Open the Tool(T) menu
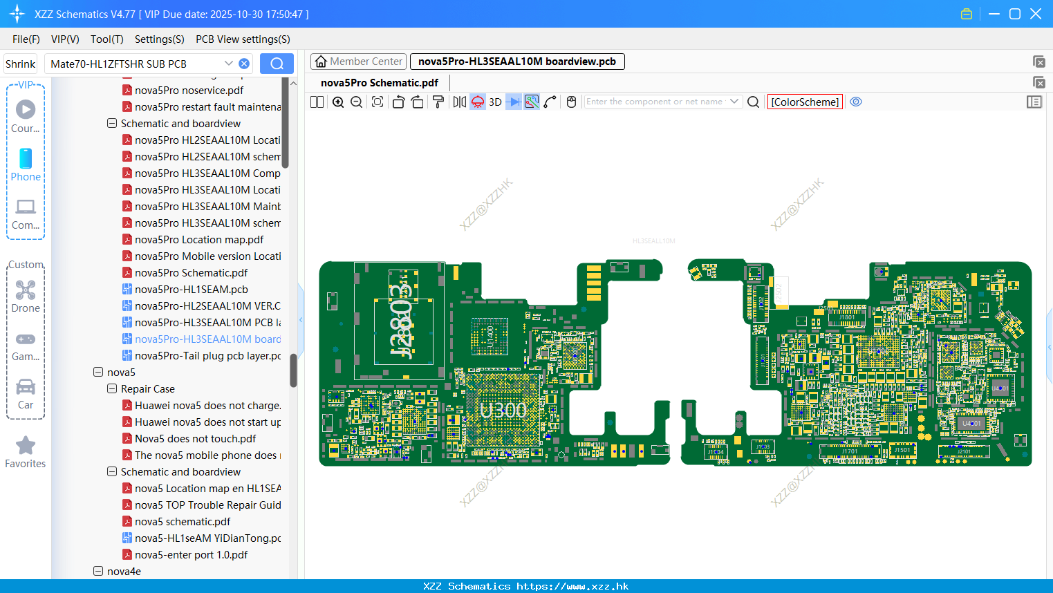The image size is (1053, 593). point(107,39)
